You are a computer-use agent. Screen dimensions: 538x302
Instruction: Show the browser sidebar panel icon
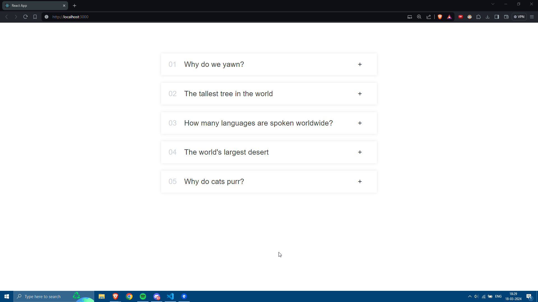coord(497,17)
